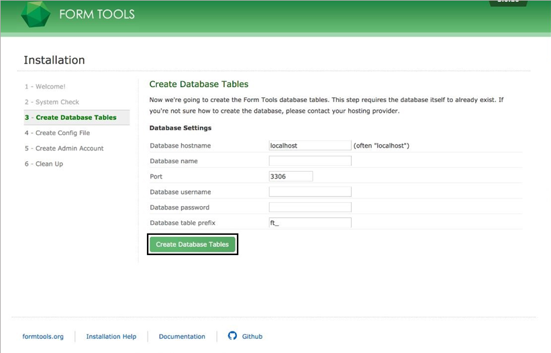The image size is (551, 353).
Task: Click the Create Database Tables button
Action: [192, 244]
